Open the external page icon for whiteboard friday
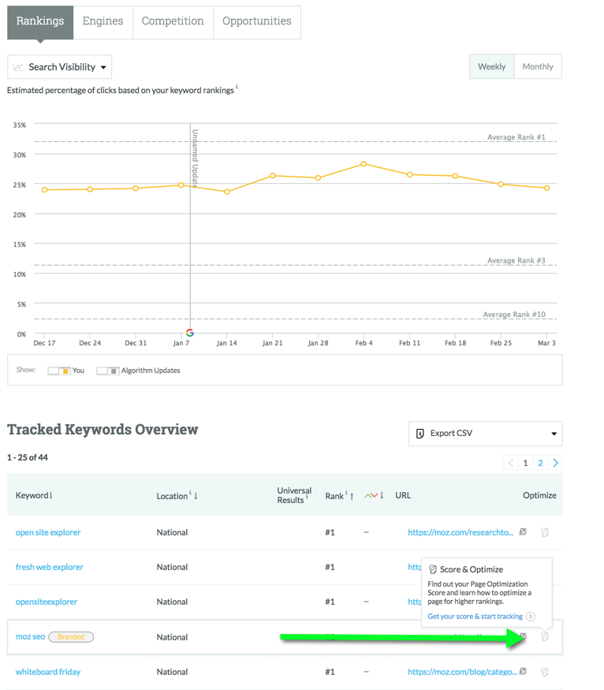The height and width of the screenshot is (690, 604). tap(523, 672)
